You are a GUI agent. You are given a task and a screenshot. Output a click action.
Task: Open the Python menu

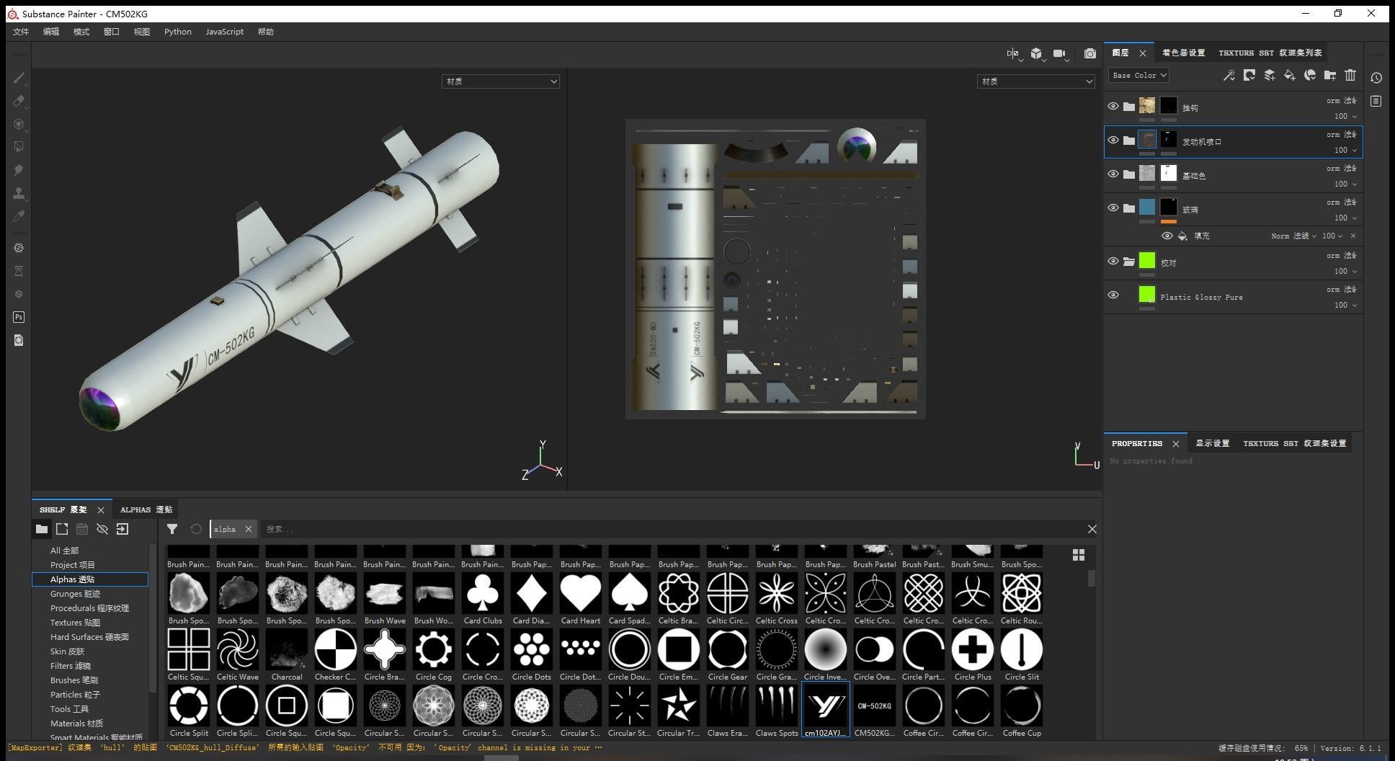pos(177,32)
